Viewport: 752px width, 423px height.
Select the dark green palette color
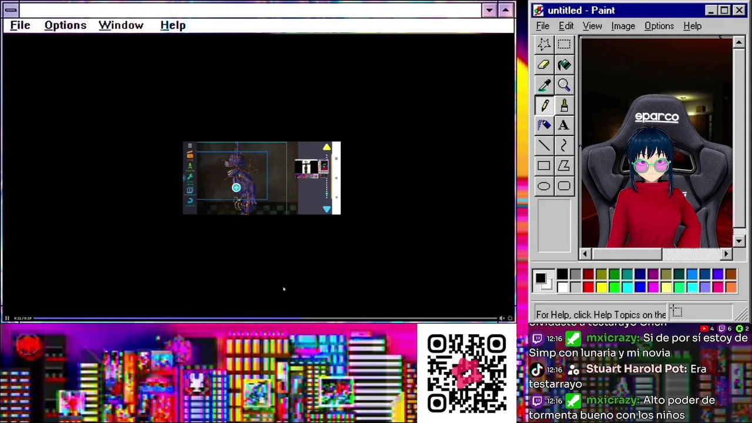click(x=614, y=274)
